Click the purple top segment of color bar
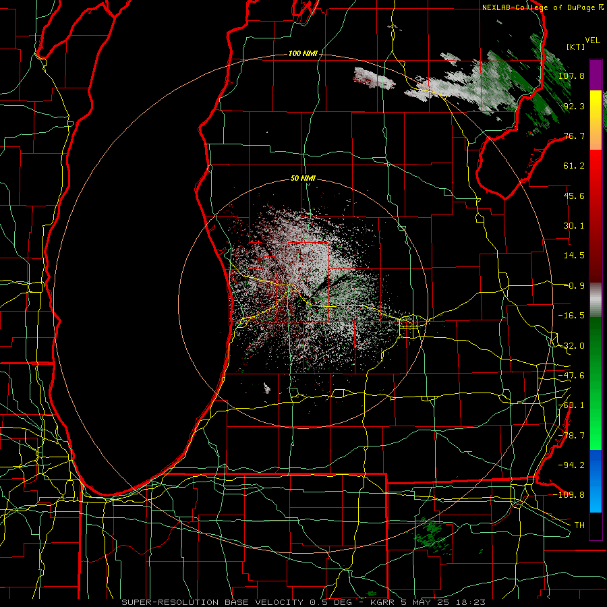This screenshot has height=607, width=607. click(596, 75)
